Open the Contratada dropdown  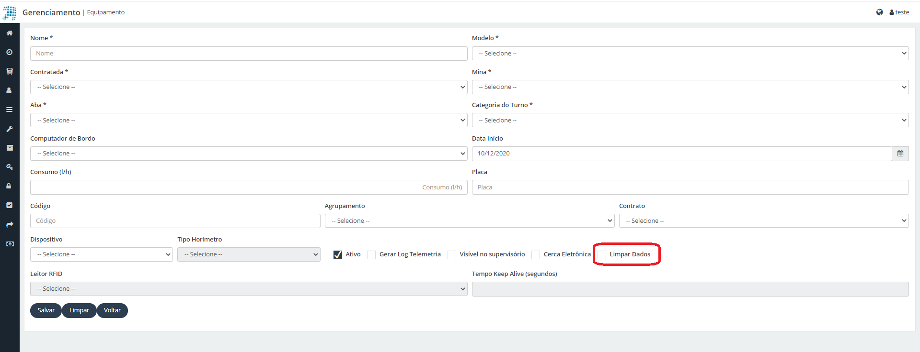point(249,87)
